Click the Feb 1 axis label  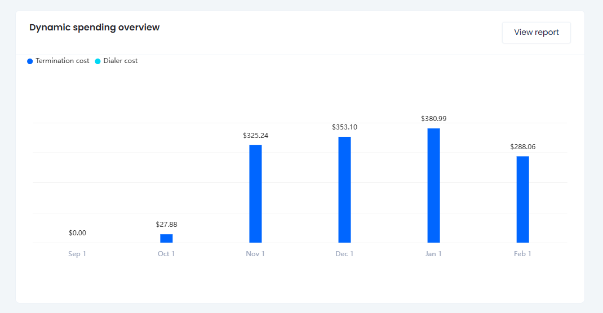[522, 254]
